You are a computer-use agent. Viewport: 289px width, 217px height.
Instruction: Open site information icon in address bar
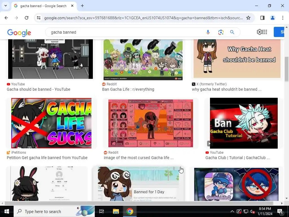[x=39, y=18]
